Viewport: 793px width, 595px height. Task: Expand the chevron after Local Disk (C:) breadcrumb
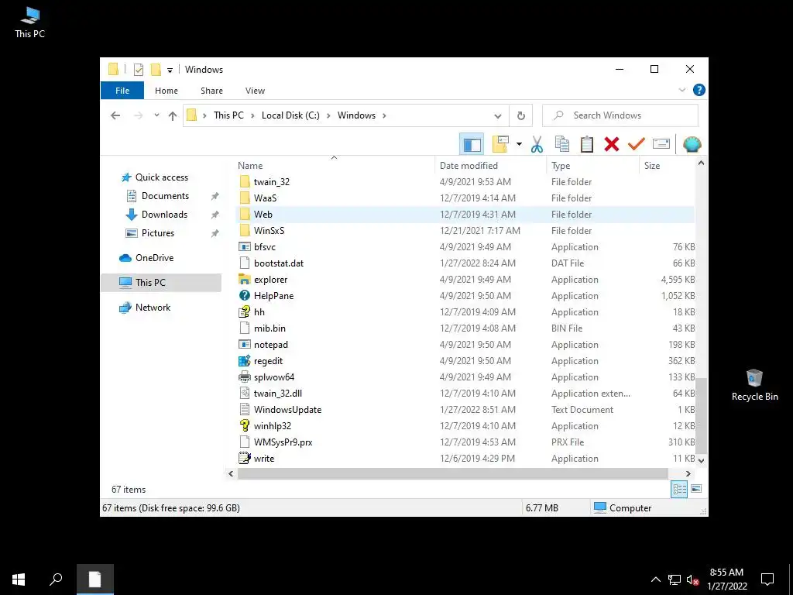pyautogui.click(x=328, y=116)
